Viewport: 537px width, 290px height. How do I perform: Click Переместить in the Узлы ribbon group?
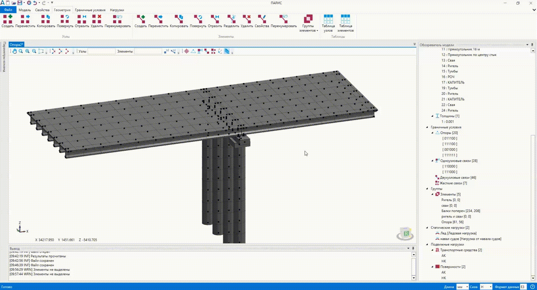click(25, 21)
